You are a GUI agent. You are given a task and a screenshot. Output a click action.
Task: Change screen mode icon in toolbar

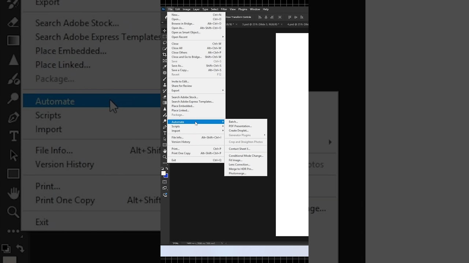(165, 188)
